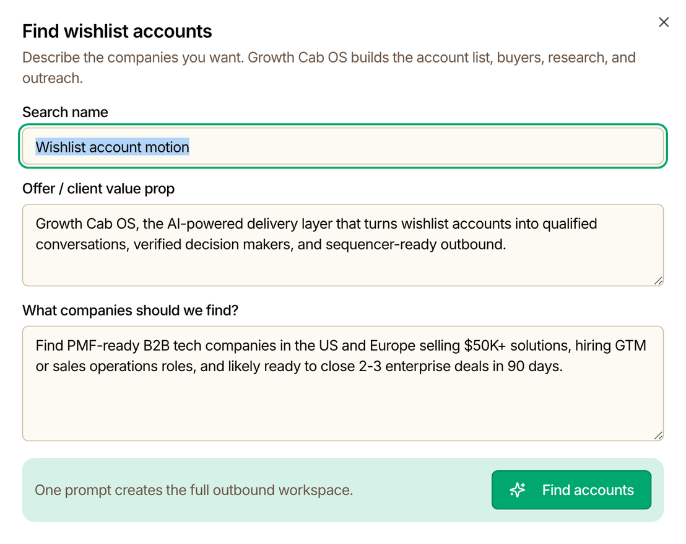Click the 'What companies should we find?' label
This screenshot has width=686, height=544.
point(131,310)
